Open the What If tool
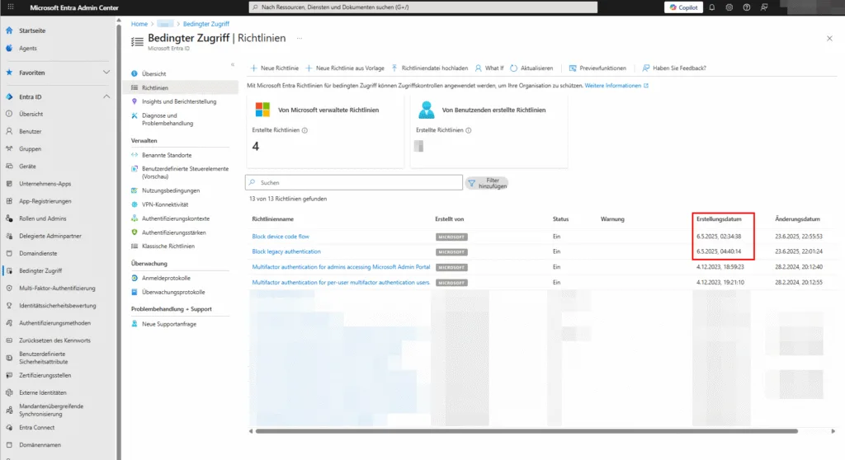Viewport: 845px width, 460px height. click(x=489, y=68)
